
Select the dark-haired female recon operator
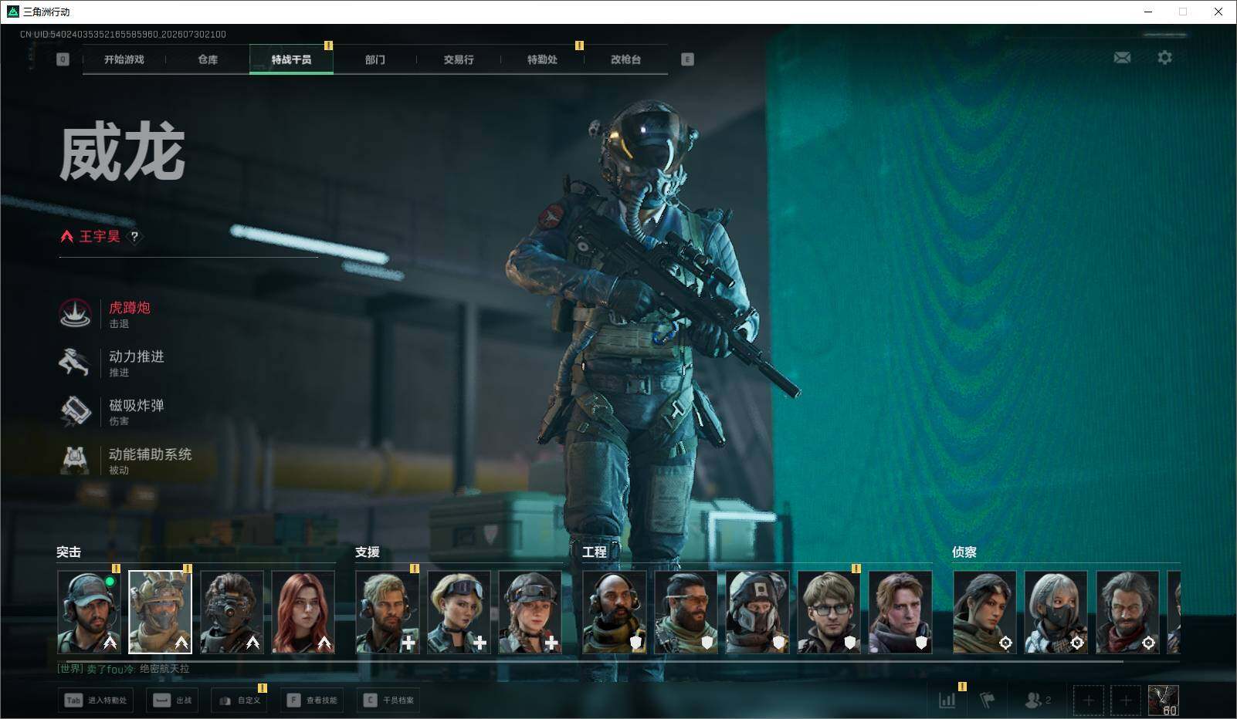(x=985, y=613)
